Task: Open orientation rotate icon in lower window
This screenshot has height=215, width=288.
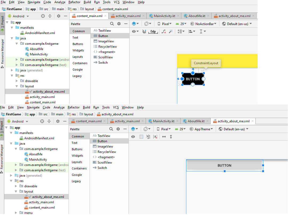Action: click(x=147, y=129)
